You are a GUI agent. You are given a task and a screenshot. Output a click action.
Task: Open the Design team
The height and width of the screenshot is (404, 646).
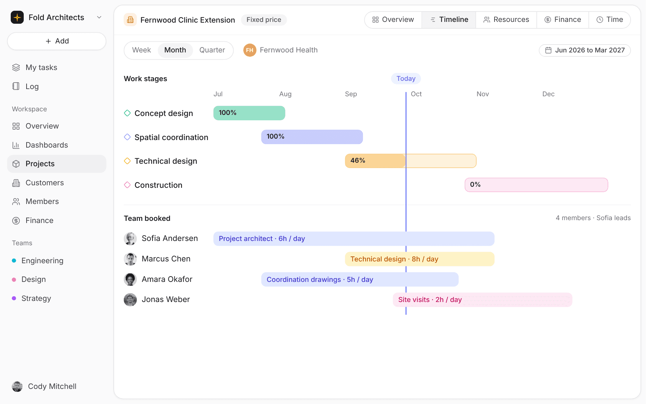coord(57,279)
